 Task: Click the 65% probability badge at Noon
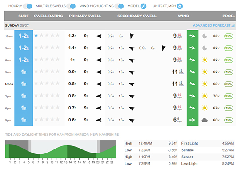(x=229, y=84)
